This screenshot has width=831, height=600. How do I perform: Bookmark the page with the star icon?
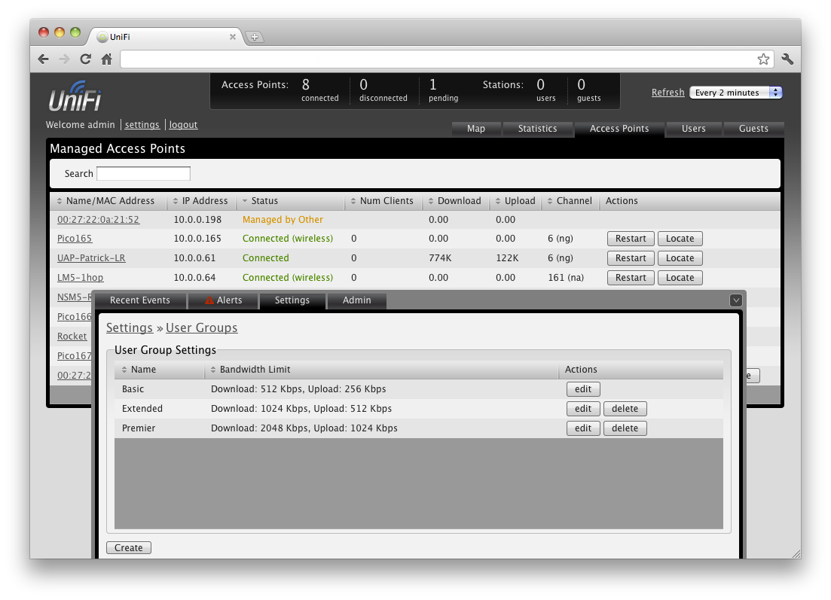[x=763, y=59]
